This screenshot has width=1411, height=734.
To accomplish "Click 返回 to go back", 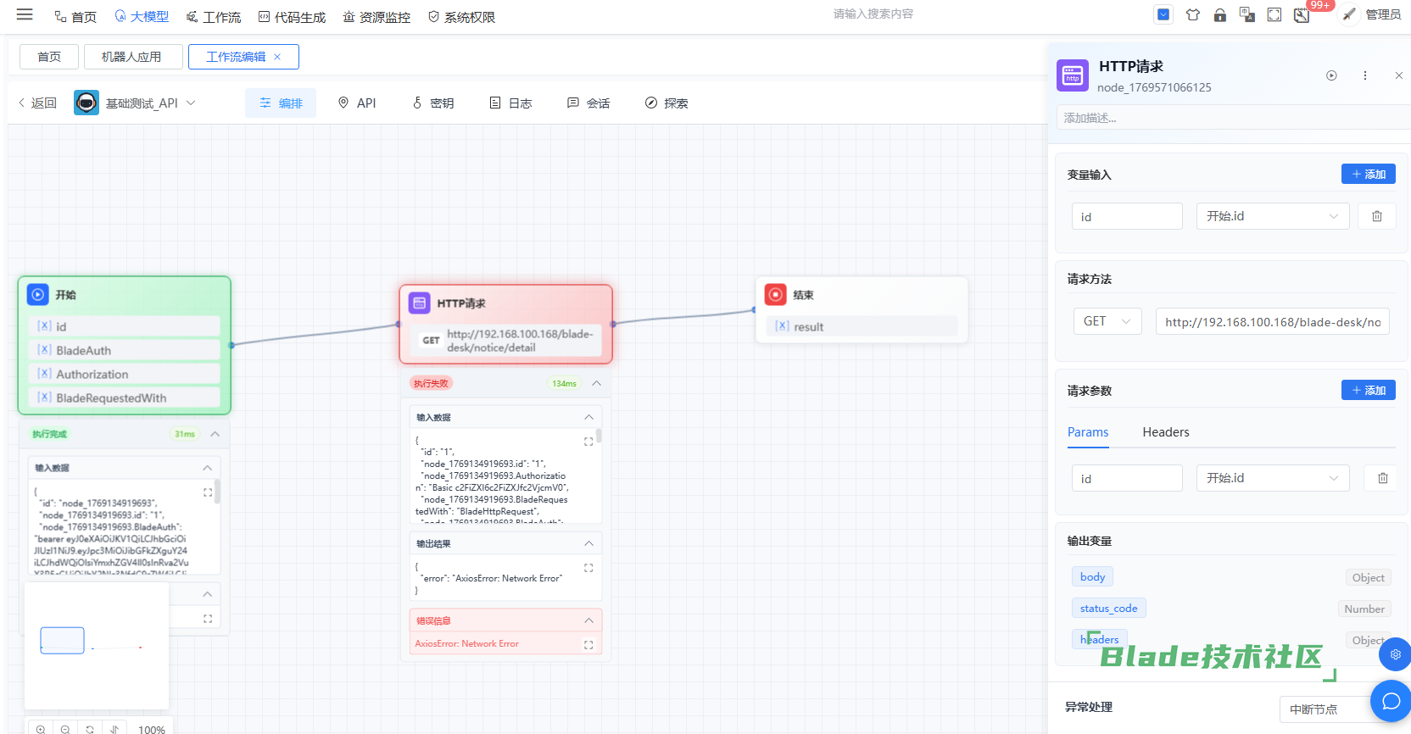I will click(37, 103).
